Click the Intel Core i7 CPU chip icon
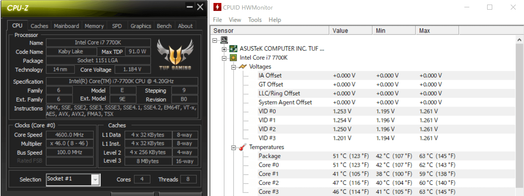This screenshot has height=196, width=524. point(233,58)
